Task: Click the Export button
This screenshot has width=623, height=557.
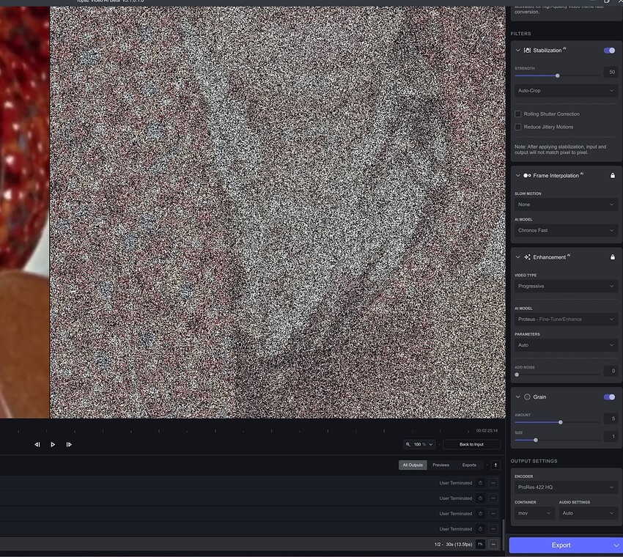Action: tap(561, 545)
